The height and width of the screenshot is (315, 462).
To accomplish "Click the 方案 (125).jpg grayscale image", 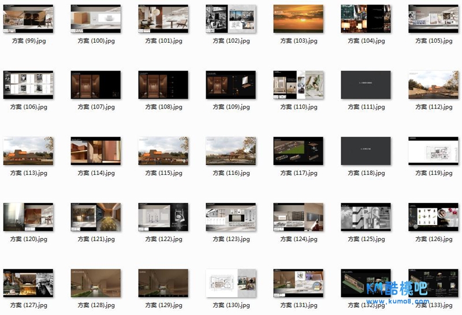I will coord(366,217).
